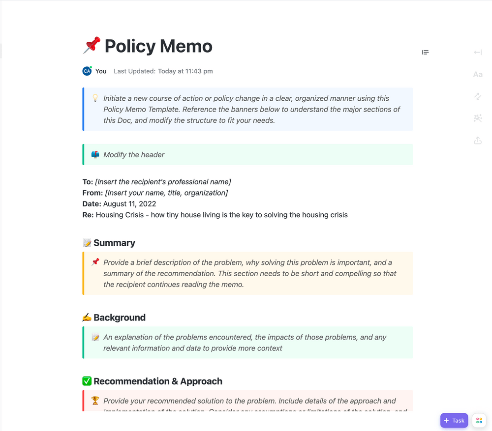Viewport: 492px width, 431px height.
Task: Click the diagonal two-arrows icon
Action: tap(477, 96)
